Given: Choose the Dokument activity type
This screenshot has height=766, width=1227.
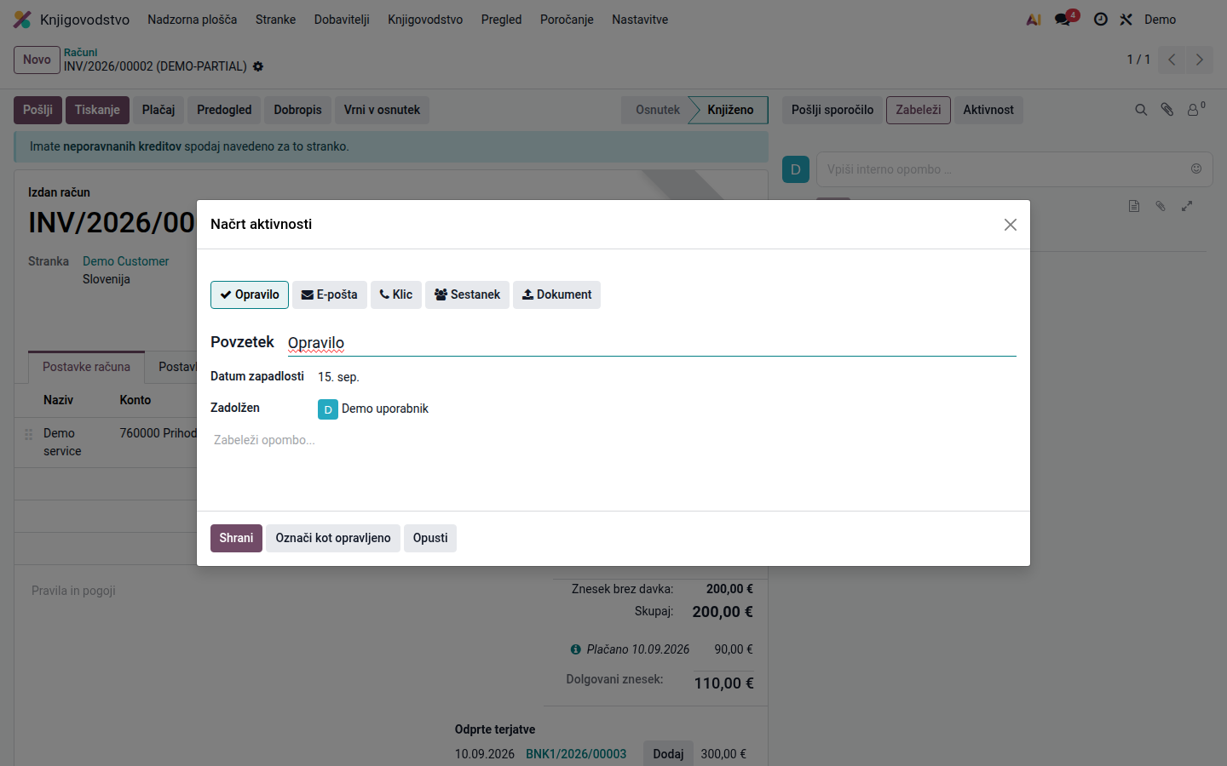Looking at the screenshot, I should 556,294.
